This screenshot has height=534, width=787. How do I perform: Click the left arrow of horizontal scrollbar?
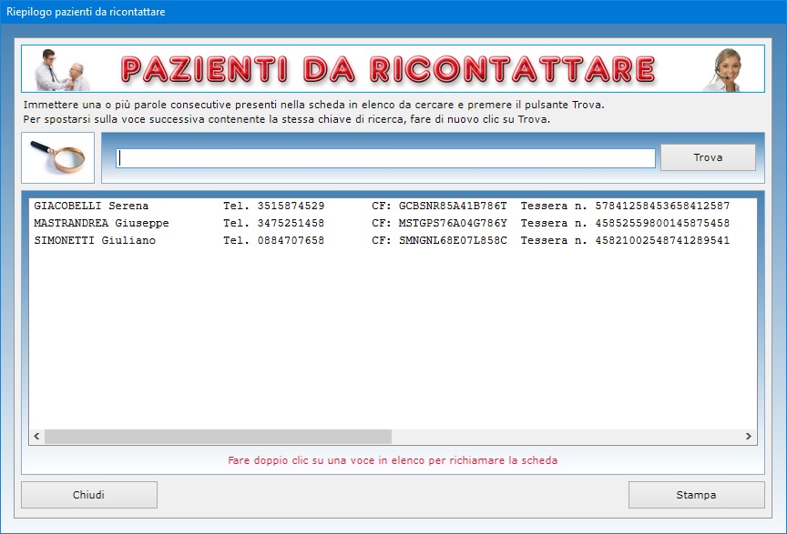(37, 437)
